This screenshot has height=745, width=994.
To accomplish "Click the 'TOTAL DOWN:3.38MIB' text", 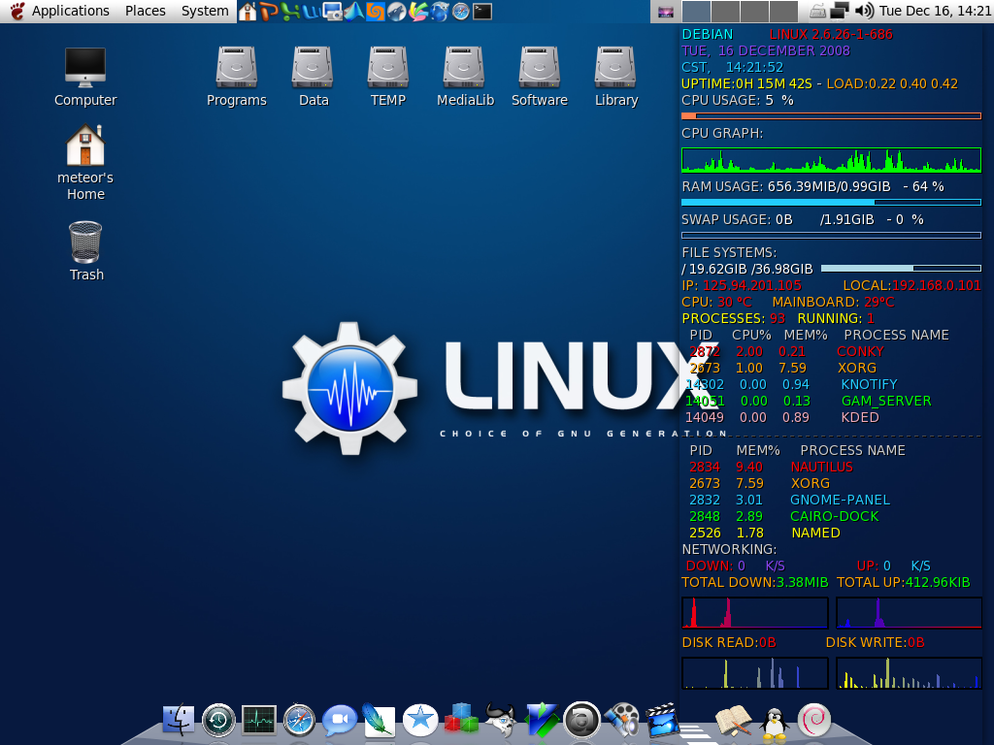I will 755,582.
